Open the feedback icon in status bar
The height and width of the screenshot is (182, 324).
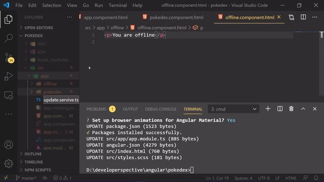coord(305,178)
